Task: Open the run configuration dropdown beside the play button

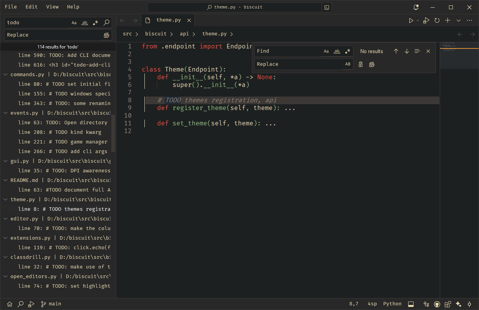Action: click(417, 20)
